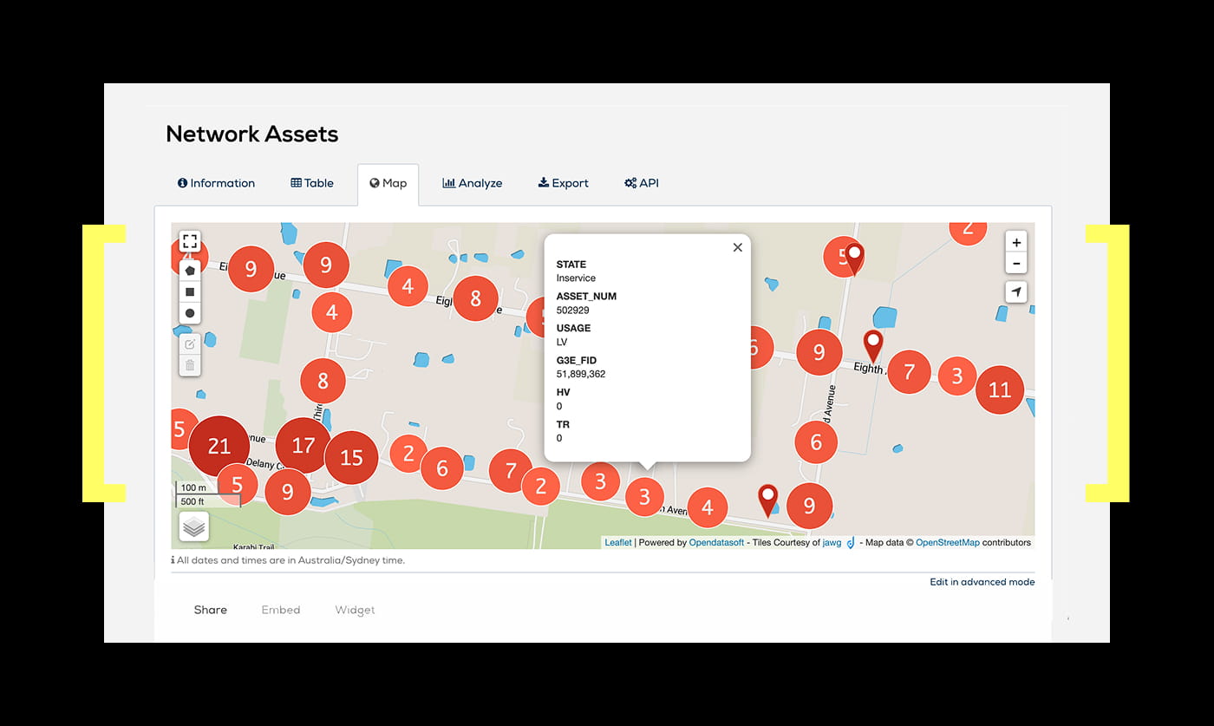Zoom in on the map
This screenshot has height=726, width=1214.
point(1016,243)
